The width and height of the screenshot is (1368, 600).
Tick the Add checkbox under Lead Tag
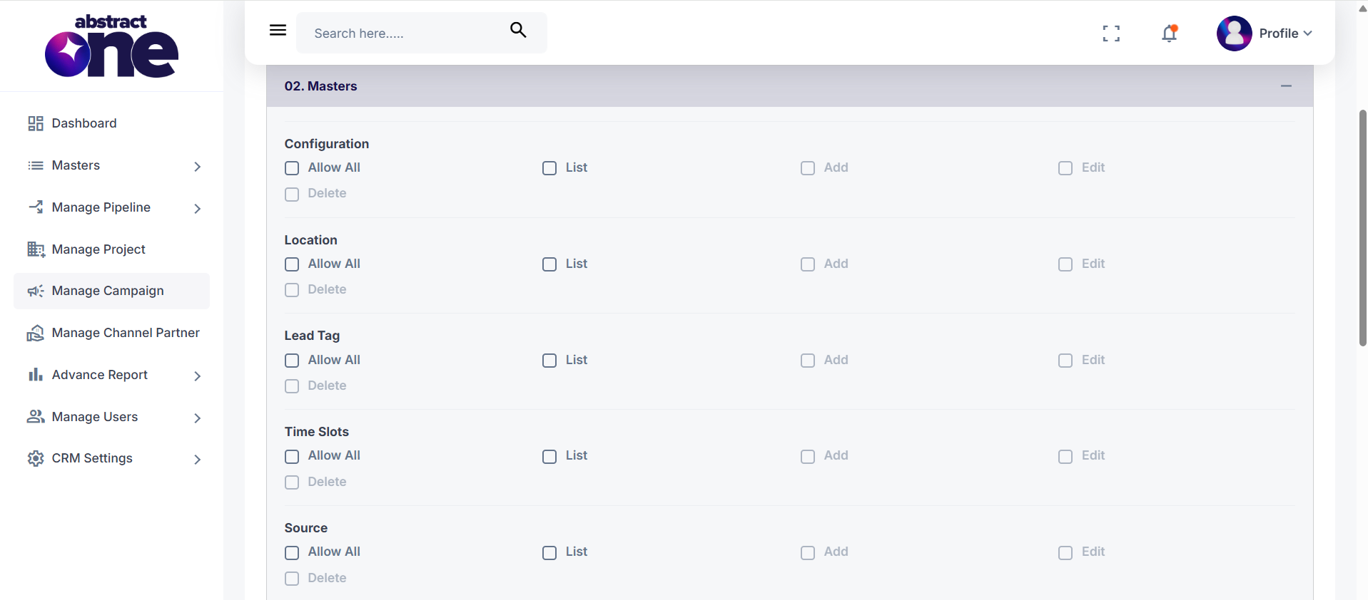coord(808,361)
